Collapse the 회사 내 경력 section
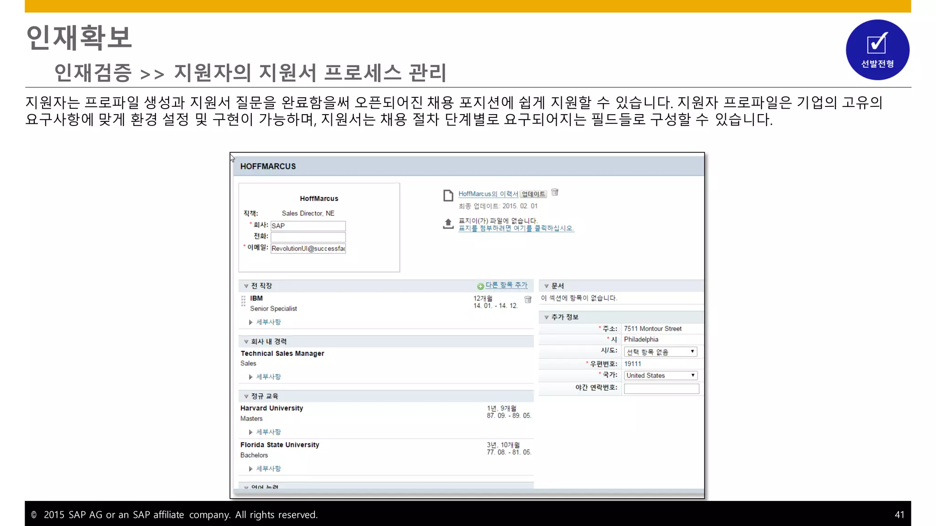 click(x=246, y=342)
